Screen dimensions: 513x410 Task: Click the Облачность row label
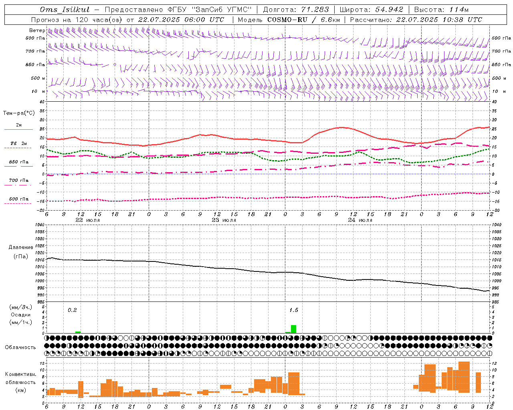coord(20,347)
